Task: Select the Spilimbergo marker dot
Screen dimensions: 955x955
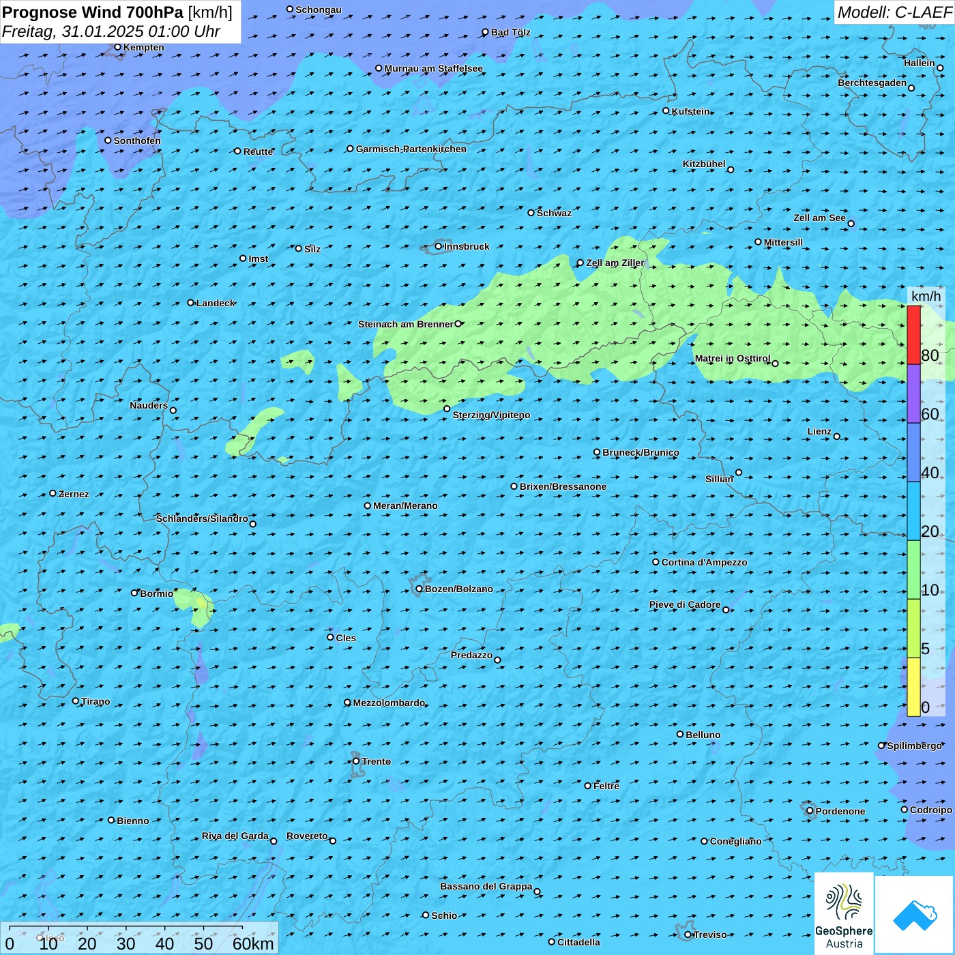Action: tap(881, 746)
